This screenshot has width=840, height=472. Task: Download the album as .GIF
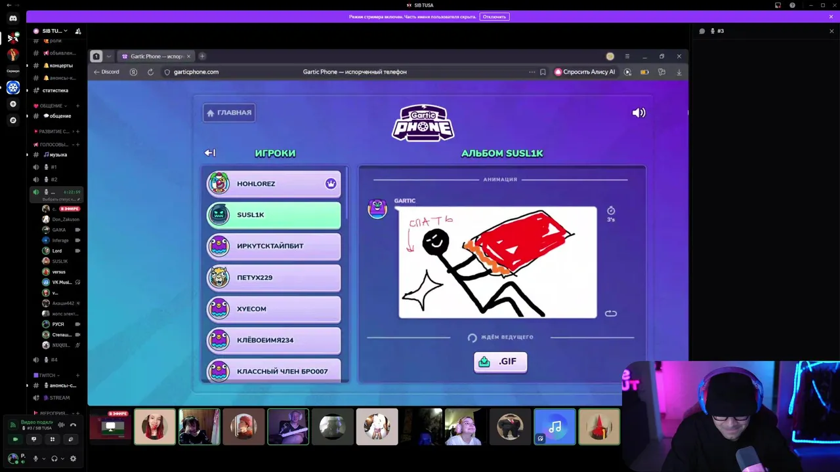(500, 362)
